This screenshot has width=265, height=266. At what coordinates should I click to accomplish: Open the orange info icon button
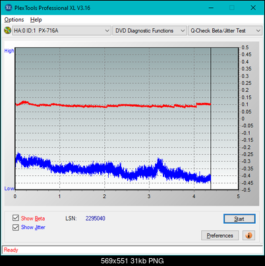tap(249, 235)
